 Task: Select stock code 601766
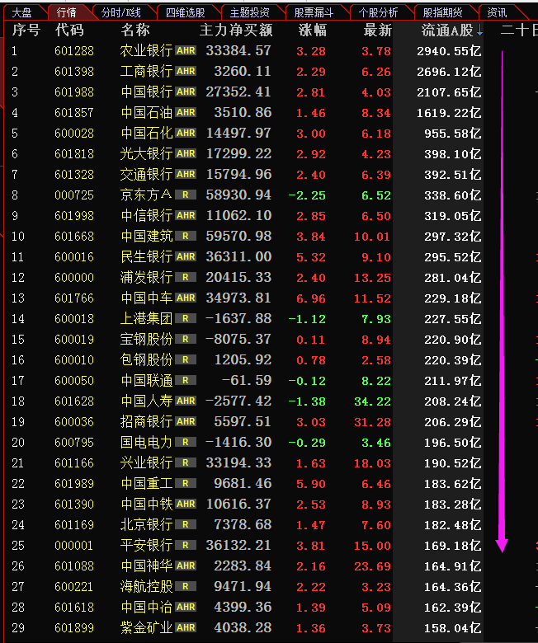(x=74, y=298)
